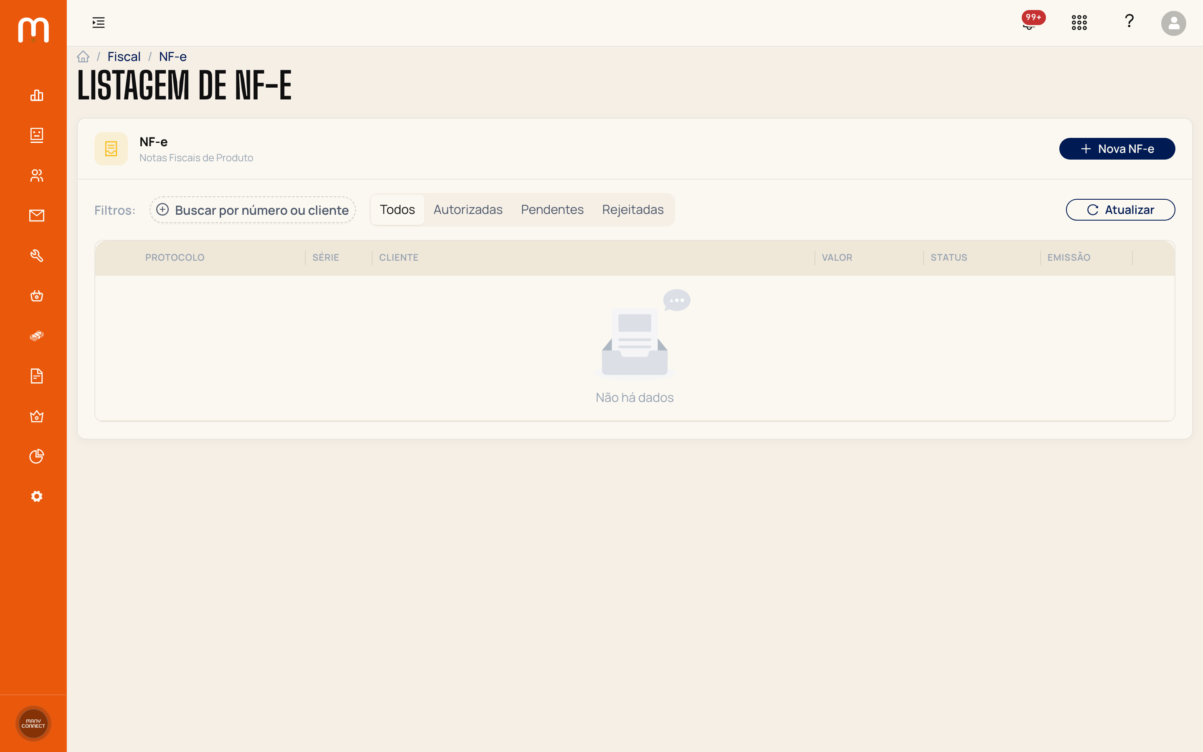Viewport: 1203px width, 752px height.
Task: Click the VALOR column header
Action: [837, 258]
